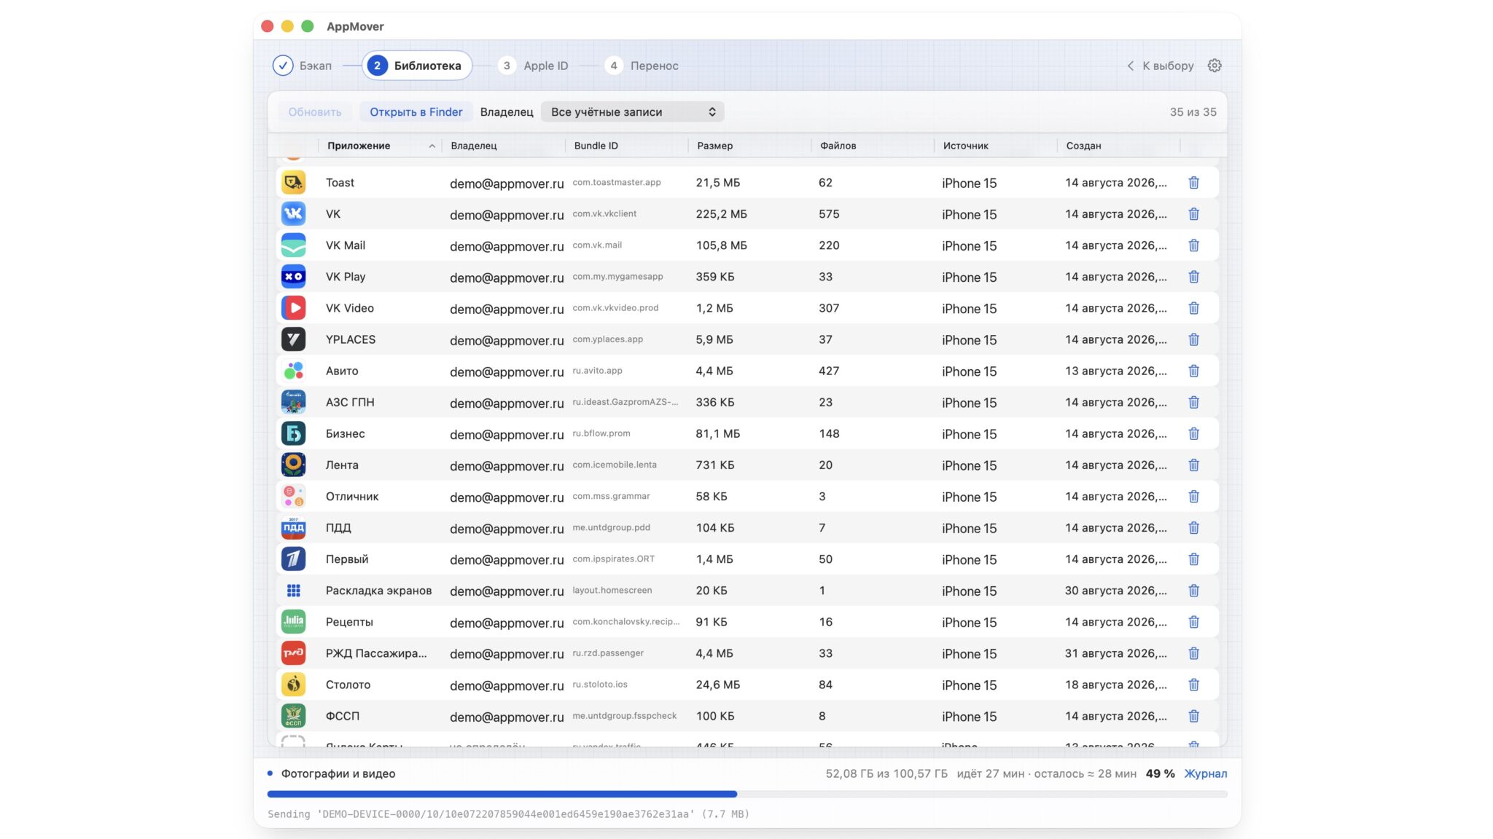Click the Открыть в Finder button
Viewport: 1493px width, 839px height.
[416, 112]
